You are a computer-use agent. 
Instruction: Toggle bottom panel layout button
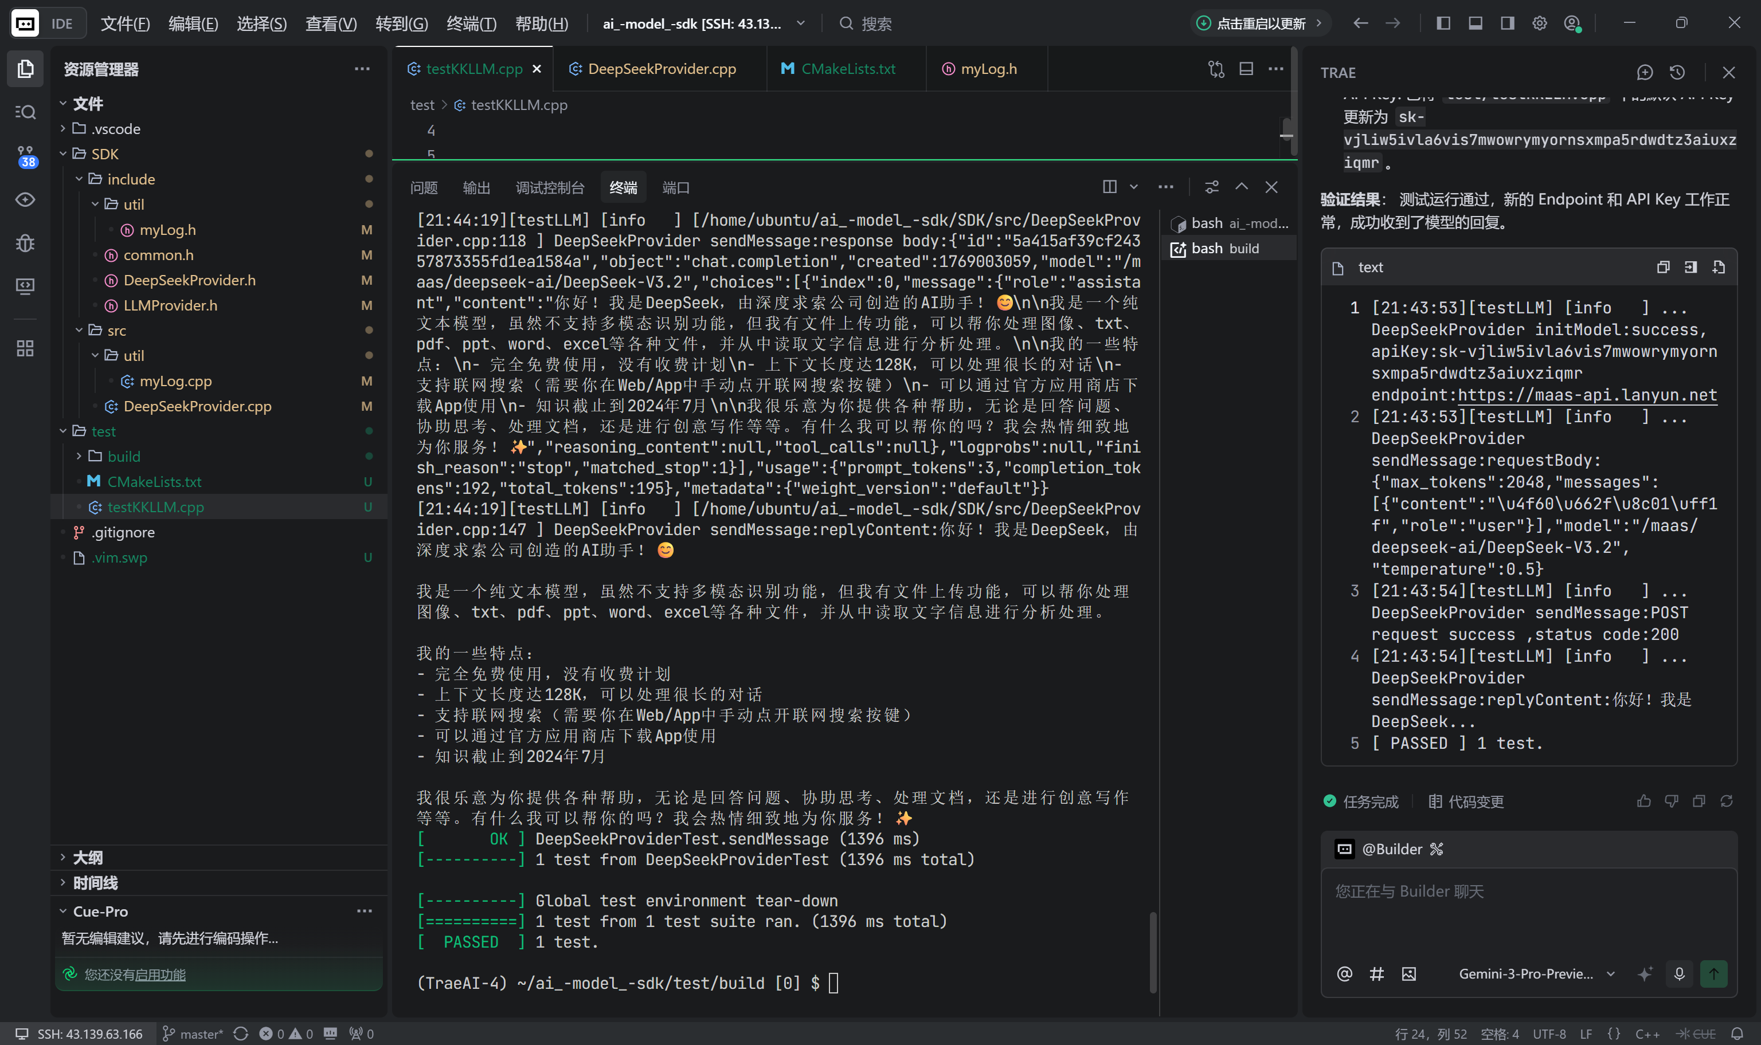[1475, 23]
